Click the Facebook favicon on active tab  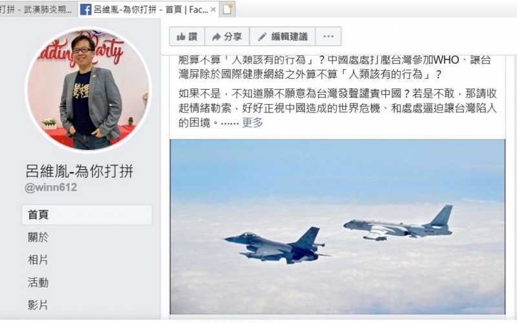click(85, 10)
